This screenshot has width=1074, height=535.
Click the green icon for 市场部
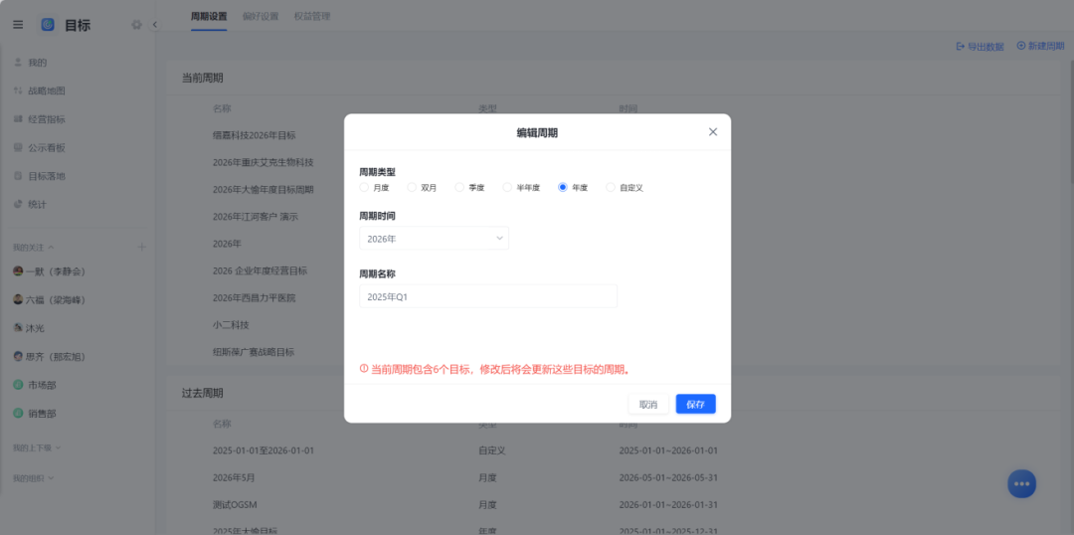pos(19,385)
